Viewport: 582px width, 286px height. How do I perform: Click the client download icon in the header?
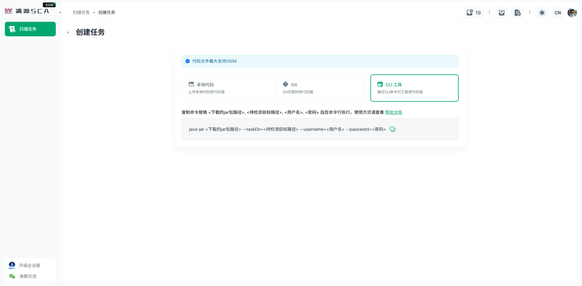point(501,12)
